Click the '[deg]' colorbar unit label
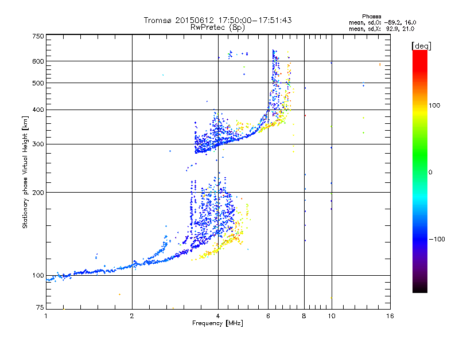The height and width of the screenshot is (344, 459). click(421, 46)
